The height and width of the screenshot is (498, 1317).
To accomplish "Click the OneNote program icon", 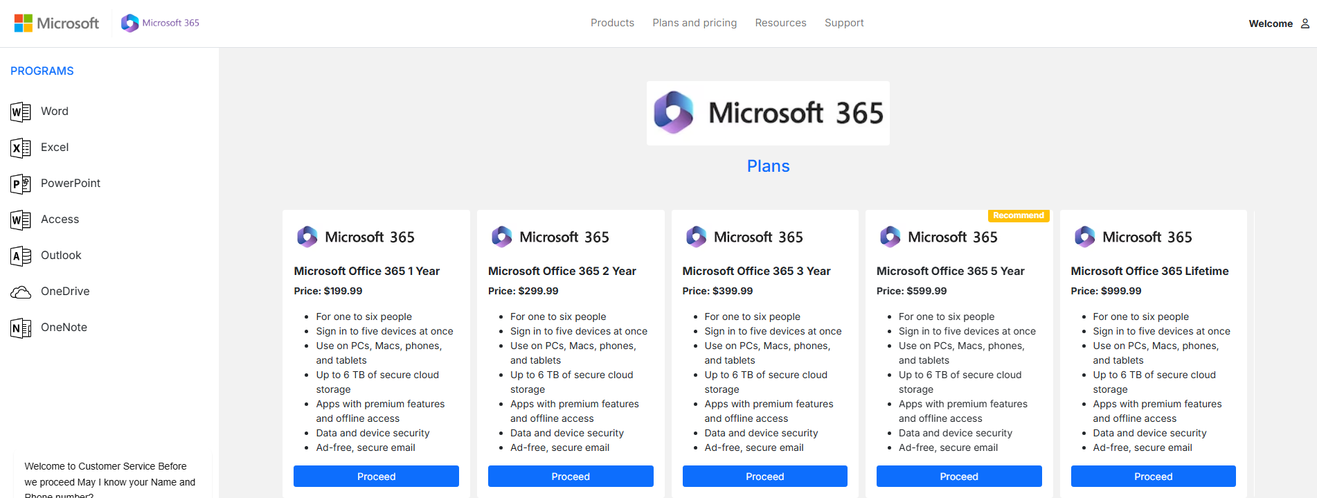I will (x=21, y=328).
